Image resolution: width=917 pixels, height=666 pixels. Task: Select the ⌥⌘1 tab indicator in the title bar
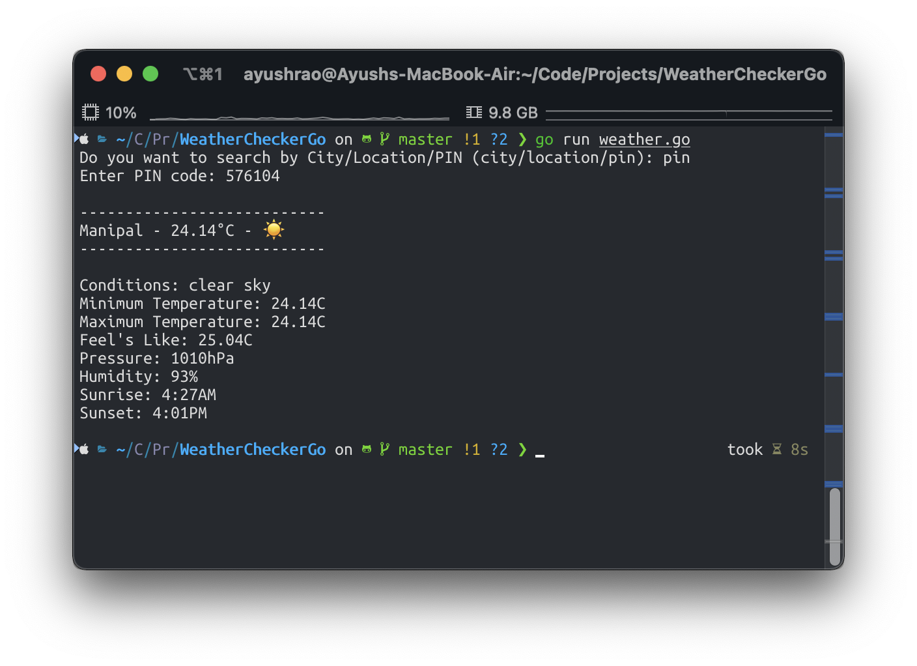click(x=203, y=74)
